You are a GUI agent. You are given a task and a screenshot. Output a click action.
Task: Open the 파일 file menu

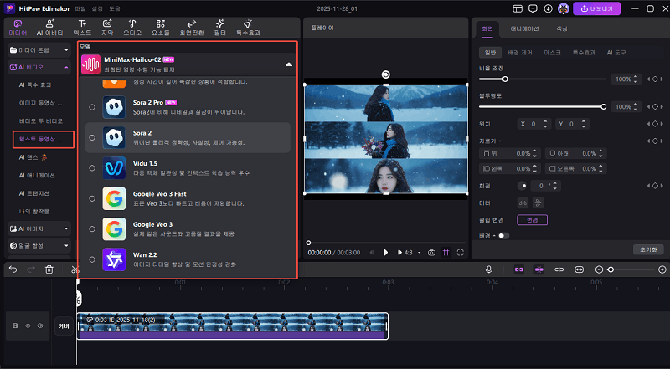click(x=80, y=8)
